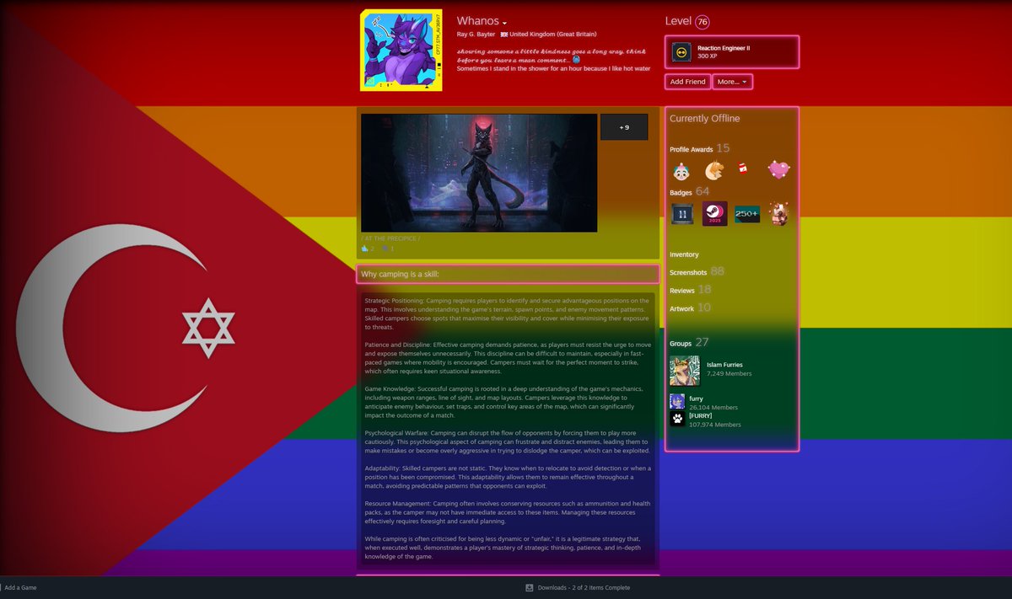This screenshot has width=1012, height=599.
Task: Open the furry group name link
Action: (x=697, y=398)
